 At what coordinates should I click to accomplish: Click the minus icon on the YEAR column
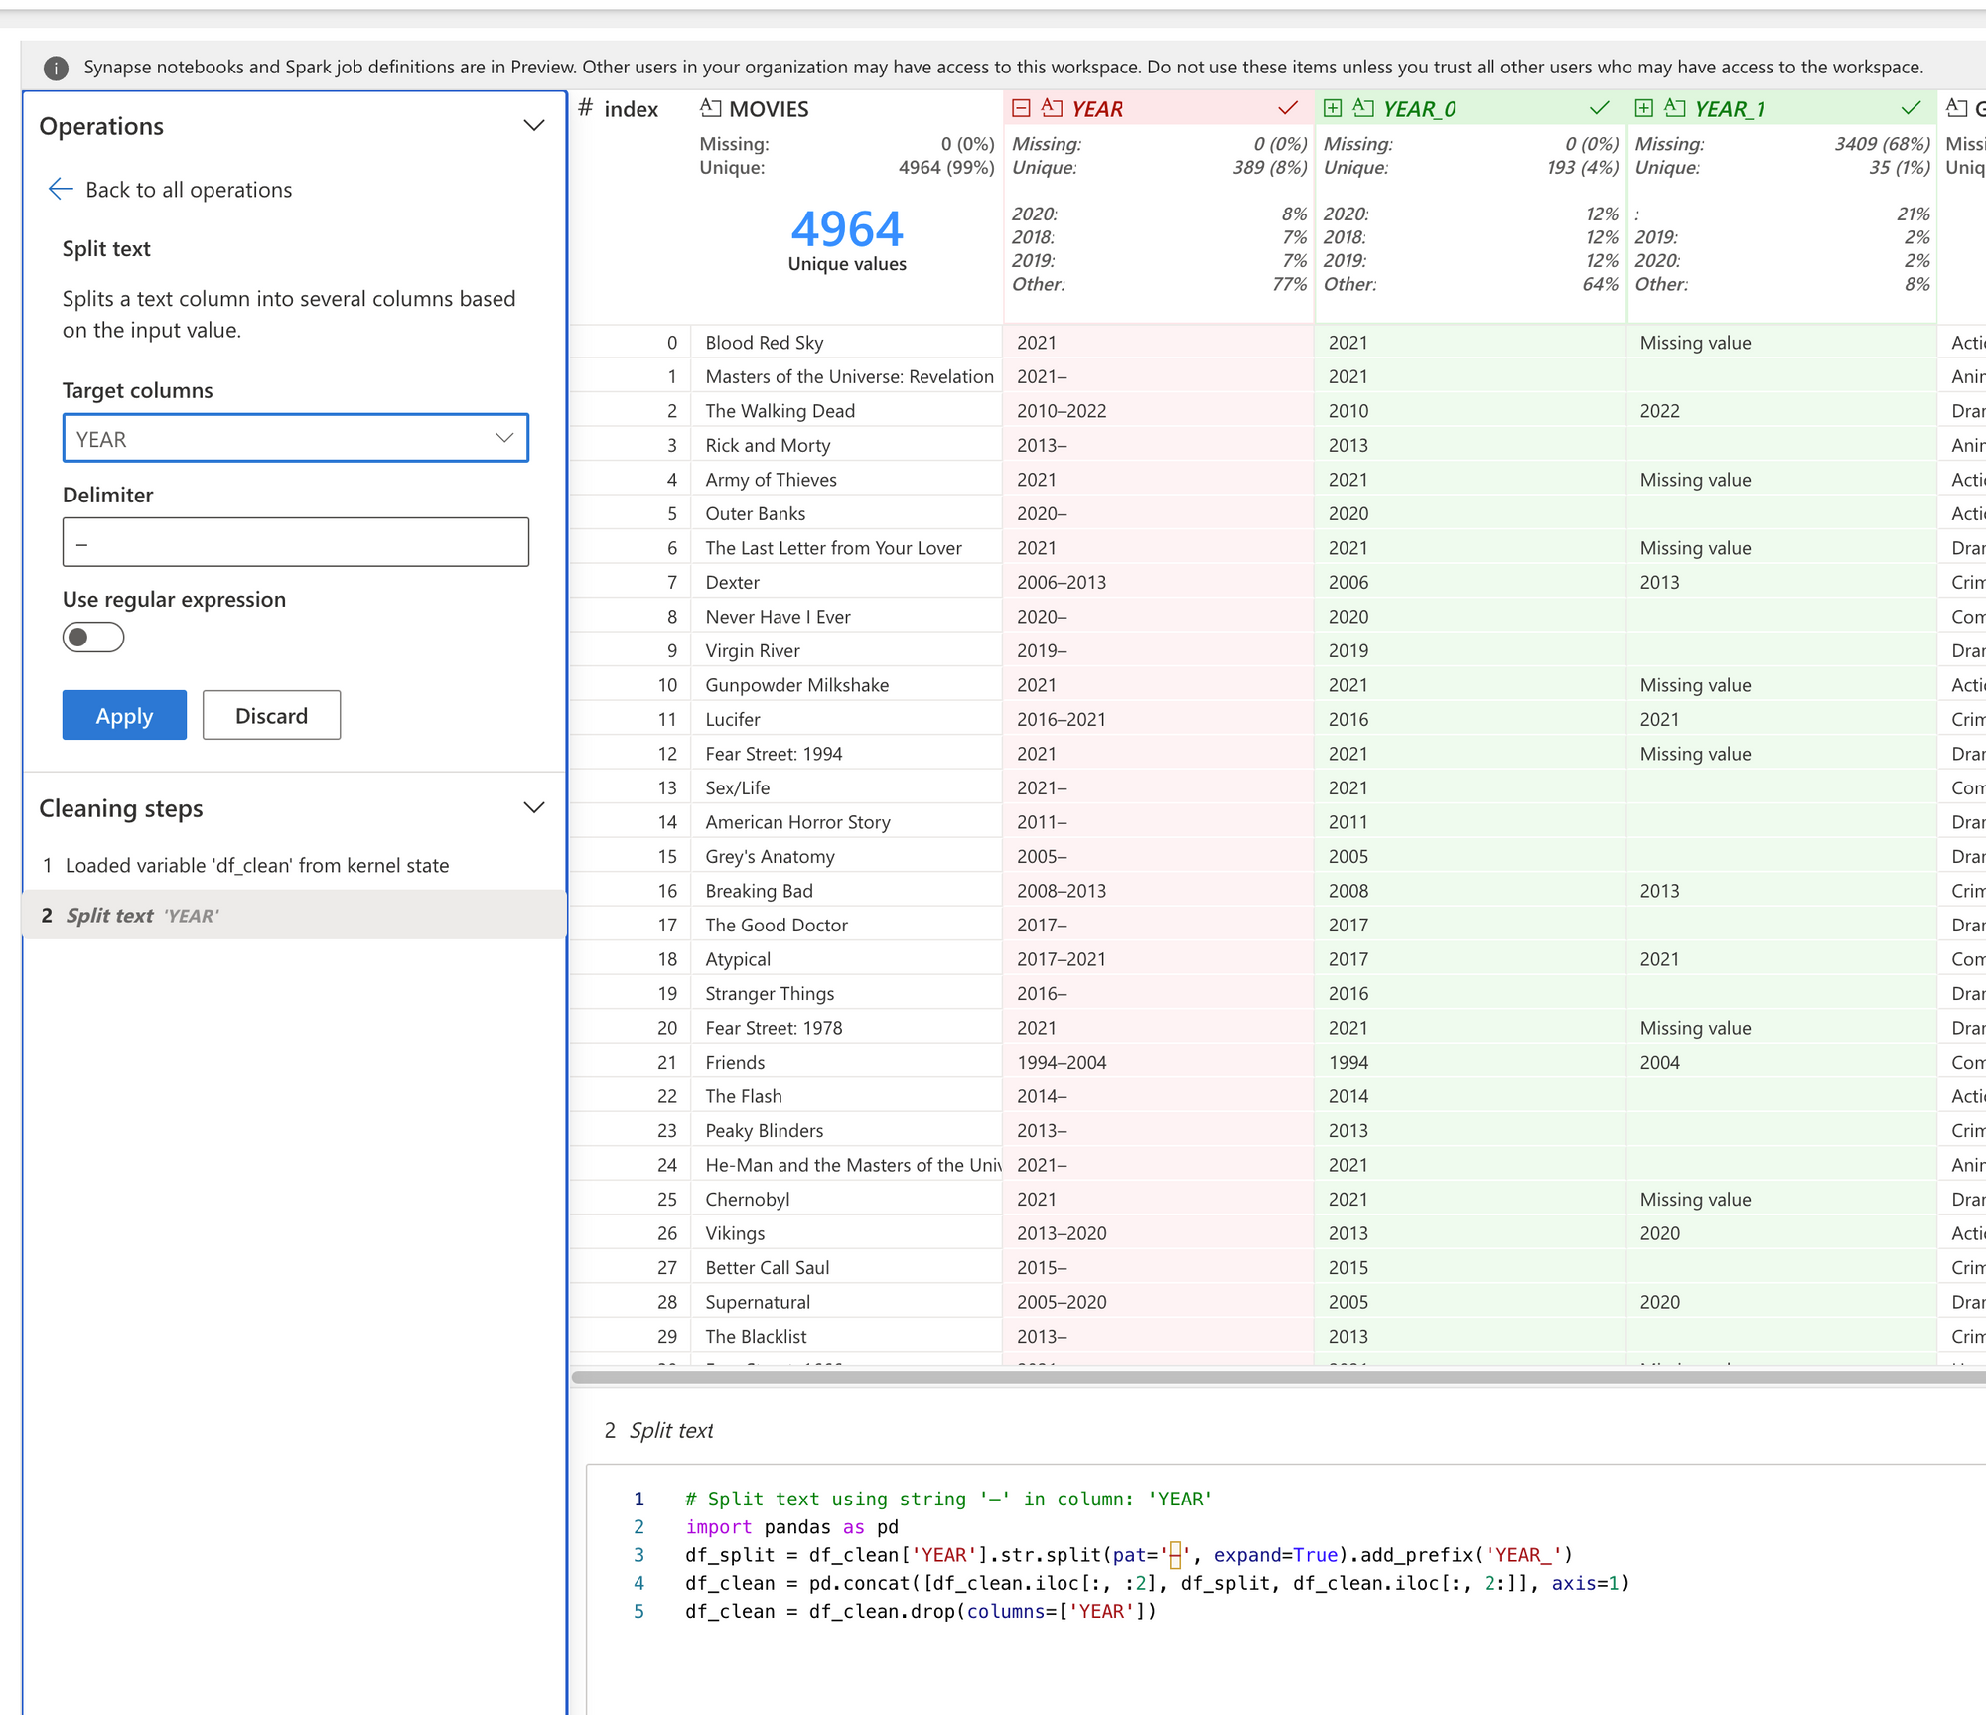point(1021,108)
